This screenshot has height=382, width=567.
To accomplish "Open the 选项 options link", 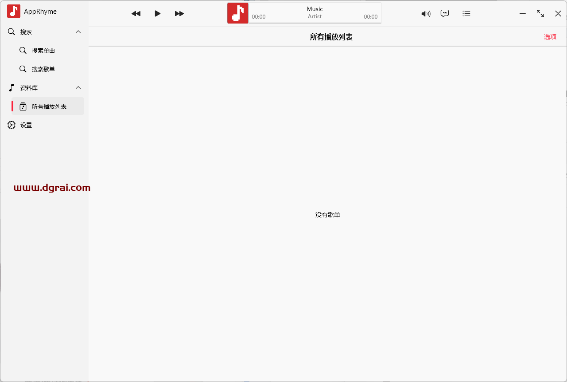I will 550,37.
